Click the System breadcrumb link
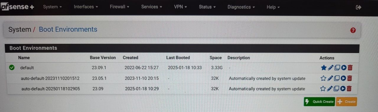The width and height of the screenshot is (378, 112). click(19, 29)
